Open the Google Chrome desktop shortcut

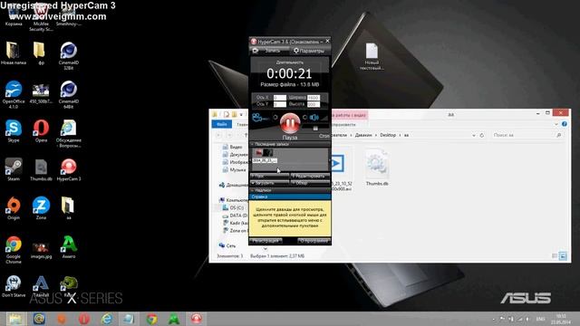tap(14, 250)
